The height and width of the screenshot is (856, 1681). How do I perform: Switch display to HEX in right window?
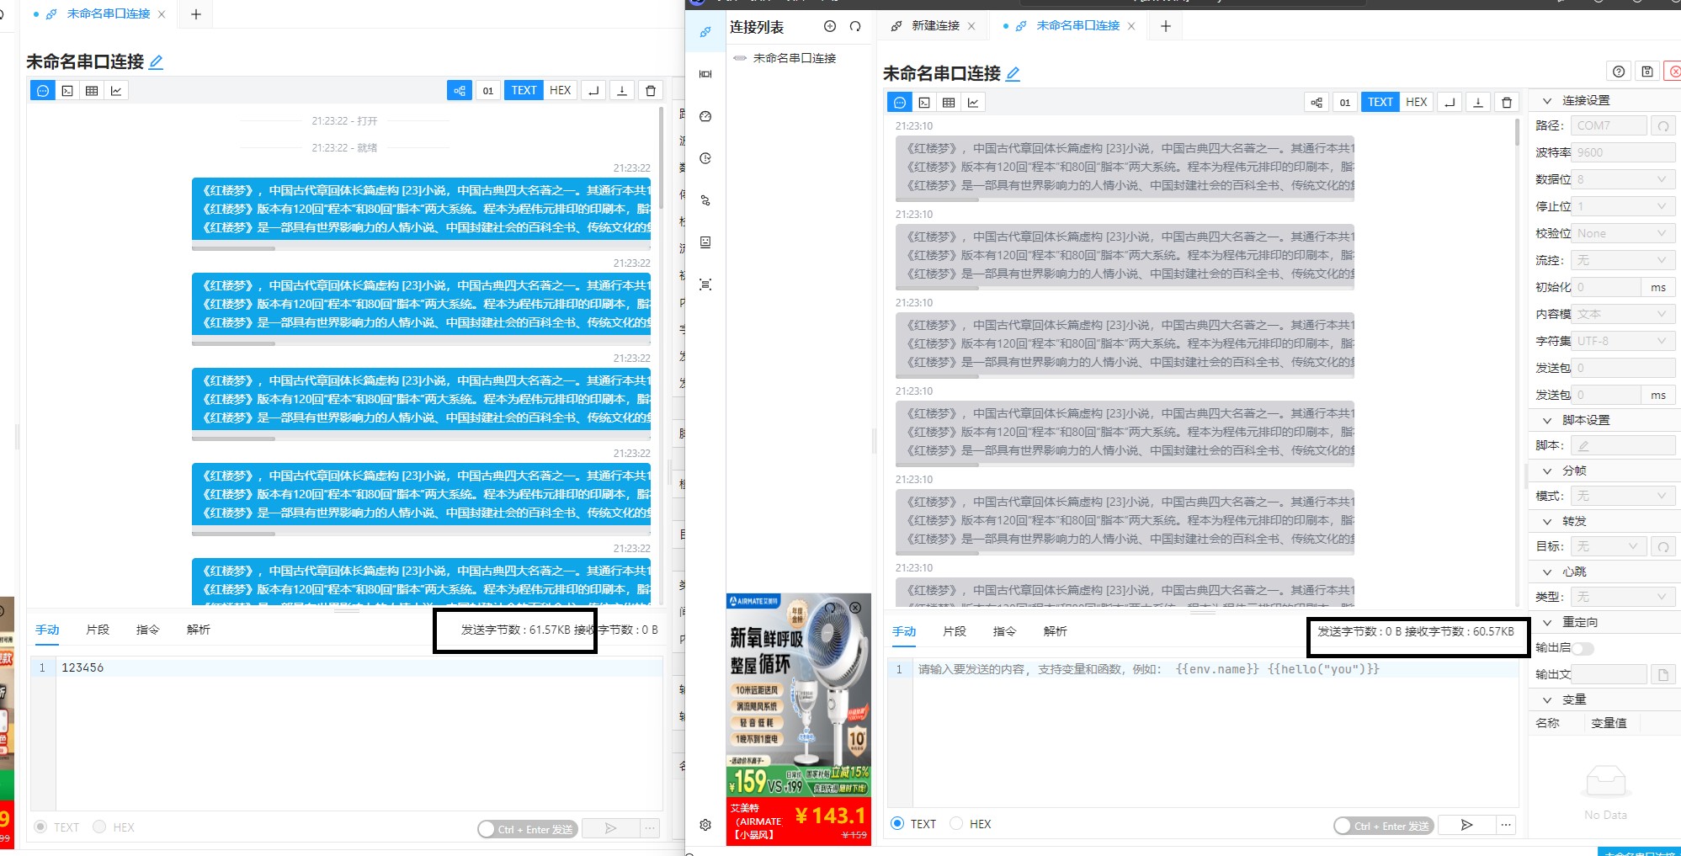point(1417,103)
